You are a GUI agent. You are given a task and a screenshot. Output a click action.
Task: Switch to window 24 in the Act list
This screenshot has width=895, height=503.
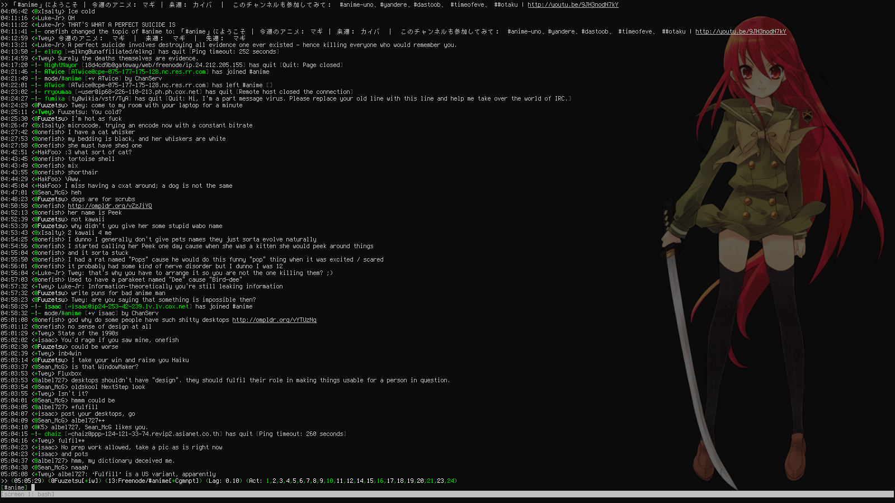pyautogui.click(x=451, y=481)
